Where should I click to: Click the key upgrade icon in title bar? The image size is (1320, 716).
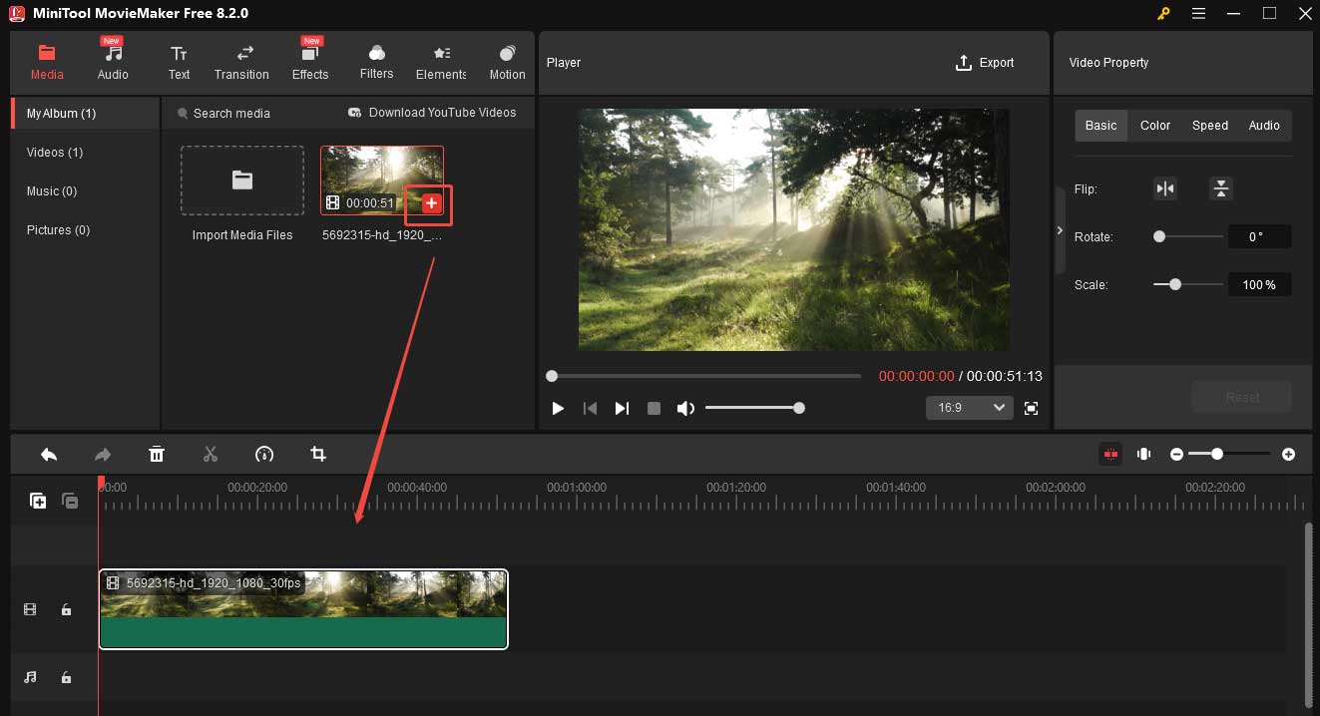coord(1163,14)
